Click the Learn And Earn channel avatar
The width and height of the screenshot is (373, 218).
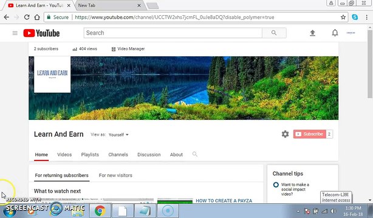[x=52, y=74]
